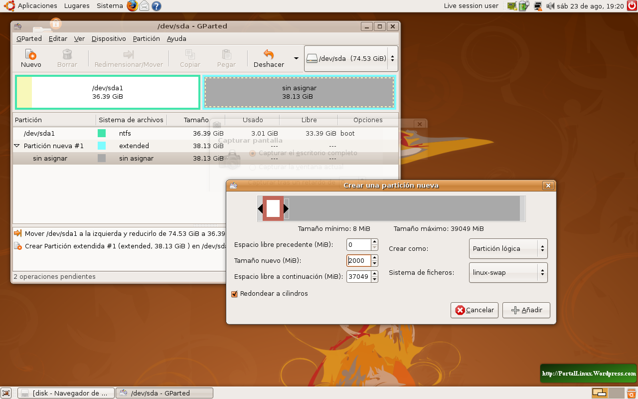638x399 pixels.
Task: Click the show desktop icon in bottom panel
Action: [6, 393]
